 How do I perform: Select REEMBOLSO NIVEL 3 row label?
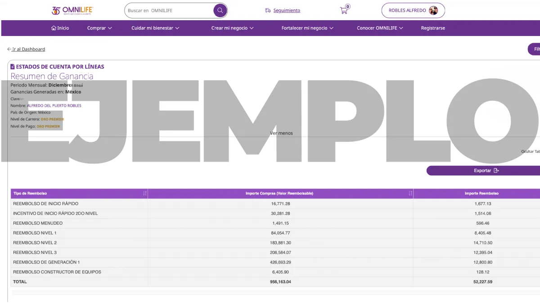pyautogui.click(x=35, y=252)
